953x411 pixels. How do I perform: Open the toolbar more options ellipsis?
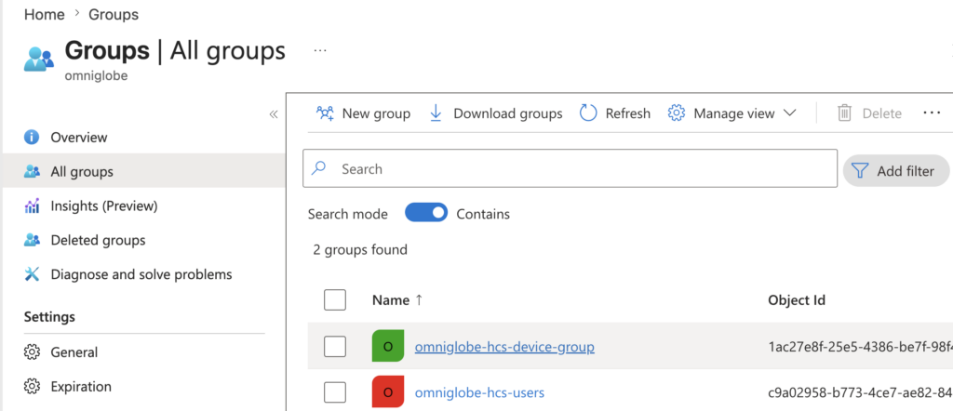932,113
